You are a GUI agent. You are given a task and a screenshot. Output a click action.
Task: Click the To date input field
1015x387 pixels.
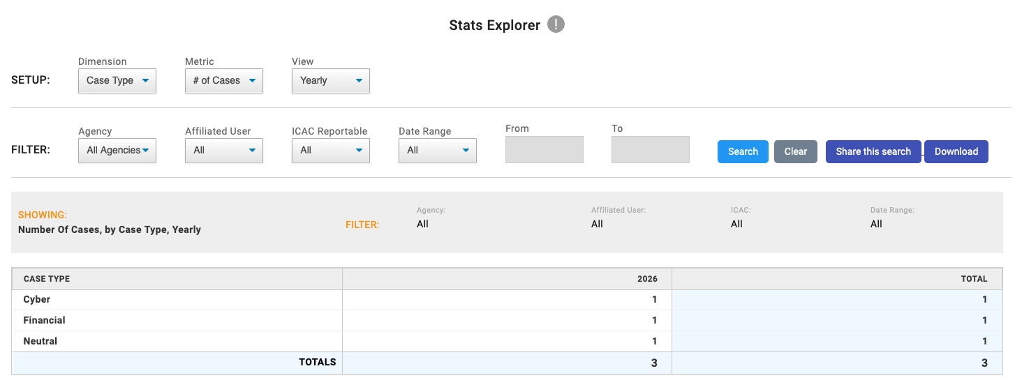tap(651, 150)
